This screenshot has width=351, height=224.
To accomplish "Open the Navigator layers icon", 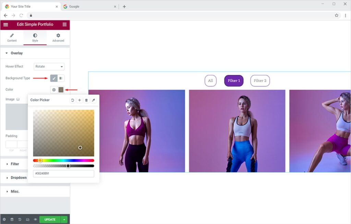I will (x=12, y=220).
